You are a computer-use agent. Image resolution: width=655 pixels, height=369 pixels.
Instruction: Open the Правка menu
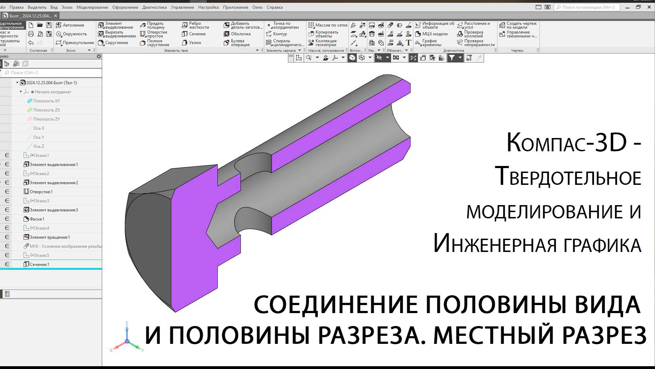(x=16, y=7)
